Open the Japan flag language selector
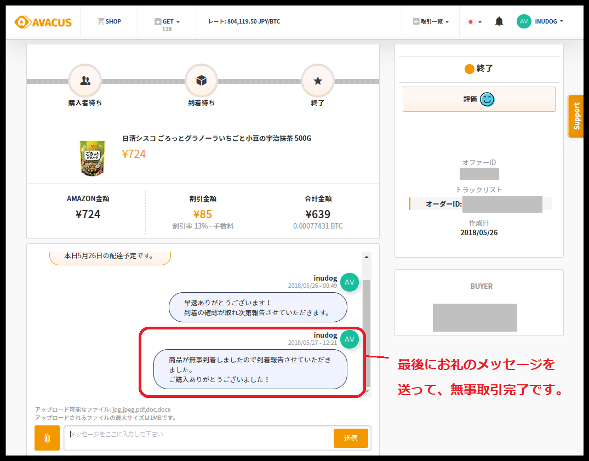Image resolution: width=589 pixels, height=461 pixels. tap(473, 22)
